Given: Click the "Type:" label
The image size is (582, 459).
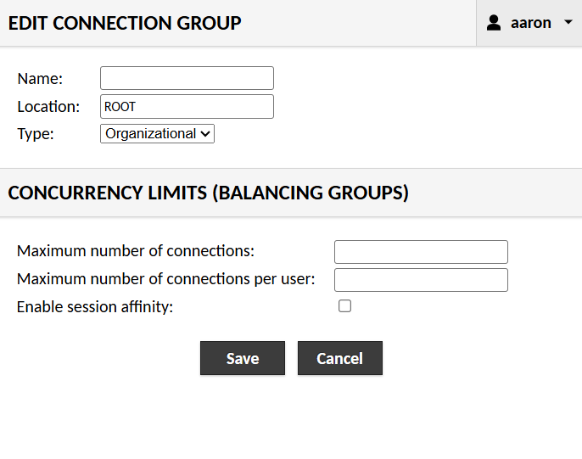Looking at the screenshot, I should tap(36, 134).
